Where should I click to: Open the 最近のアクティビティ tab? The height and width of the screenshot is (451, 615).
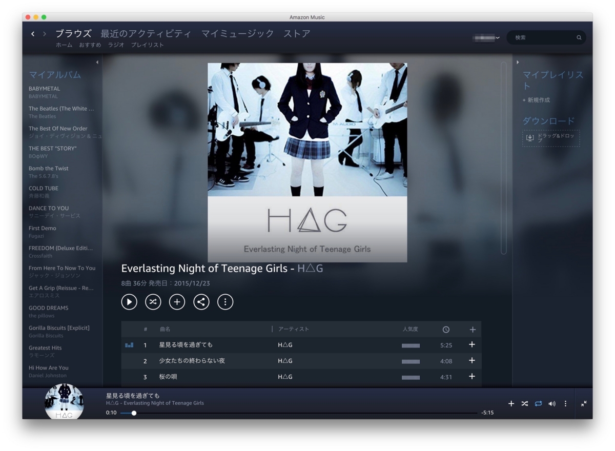(146, 34)
